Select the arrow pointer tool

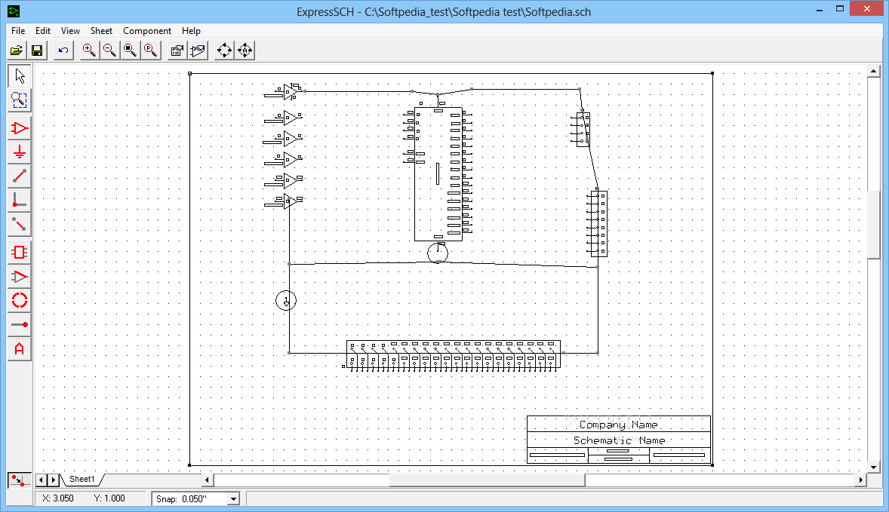[20, 76]
